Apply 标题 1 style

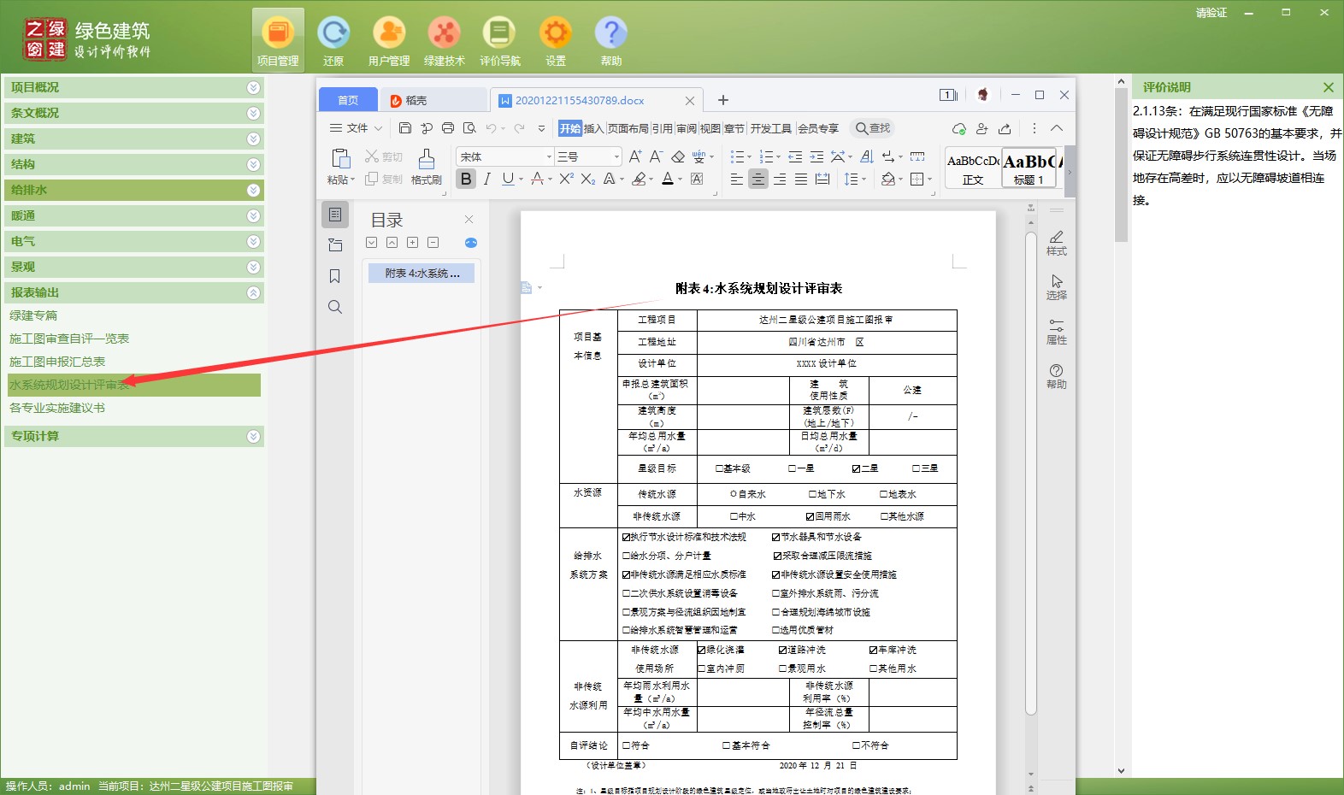point(1029,168)
